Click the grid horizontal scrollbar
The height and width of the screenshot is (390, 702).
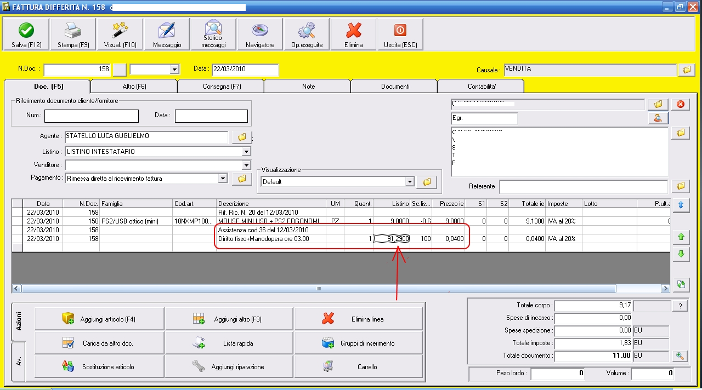pos(341,289)
